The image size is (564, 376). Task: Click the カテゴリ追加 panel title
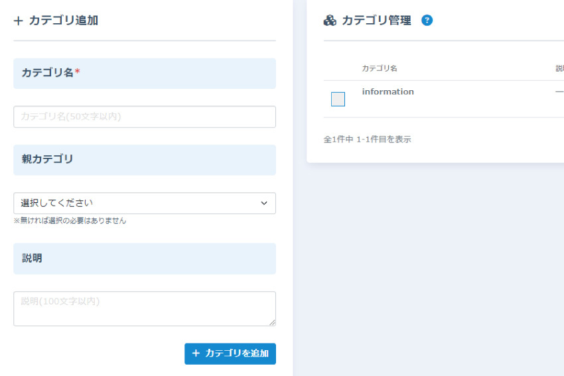[x=63, y=21]
